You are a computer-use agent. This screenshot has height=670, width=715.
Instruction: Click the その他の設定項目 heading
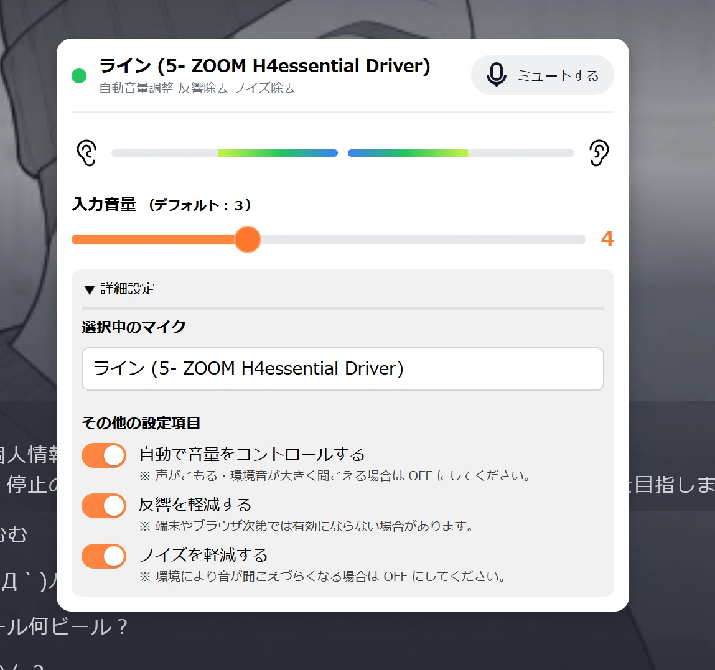click(141, 423)
